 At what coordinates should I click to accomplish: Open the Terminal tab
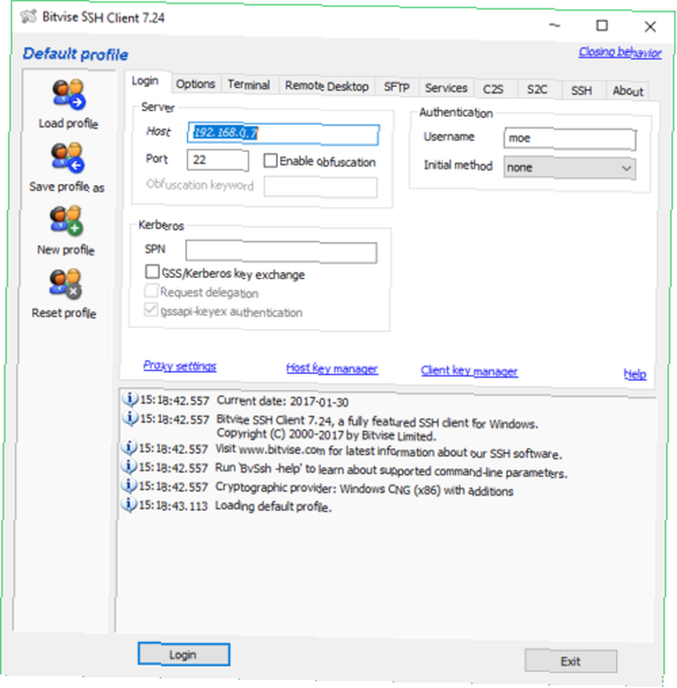pyautogui.click(x=249, y=85)
